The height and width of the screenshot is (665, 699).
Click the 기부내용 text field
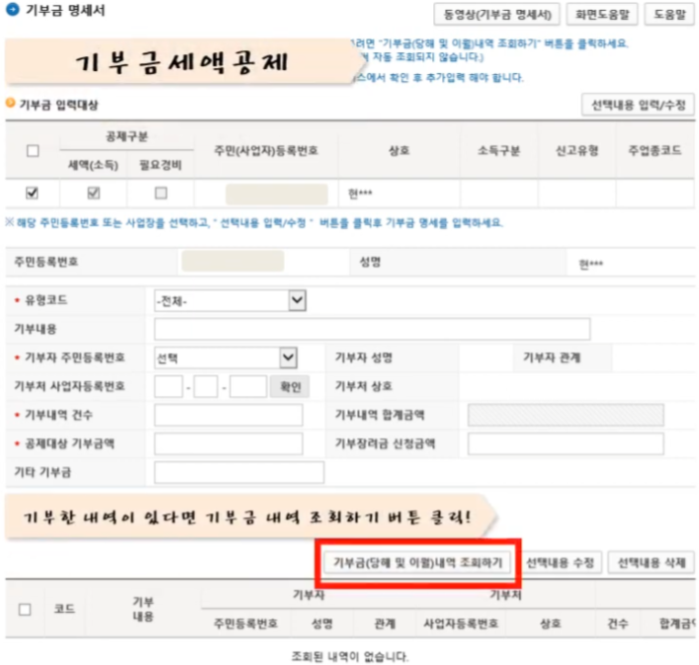coord(372,329)
